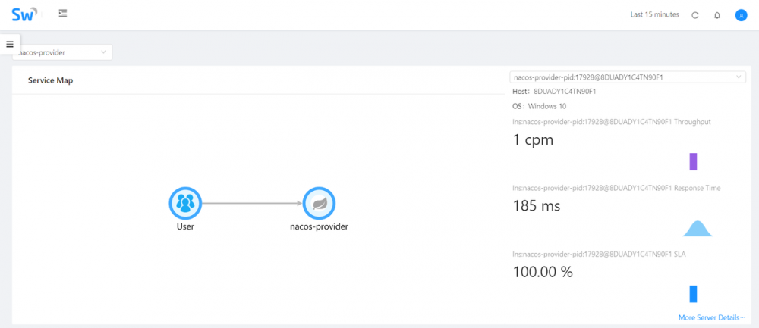
Task: Open the notification bell alerts
Action: [717, 14]
